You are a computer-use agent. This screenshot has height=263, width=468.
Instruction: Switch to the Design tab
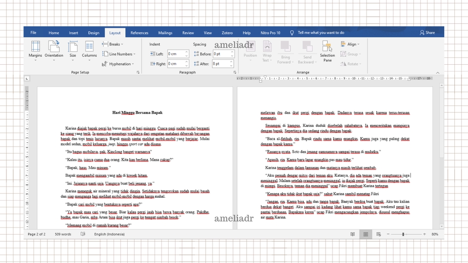point(94,33)
